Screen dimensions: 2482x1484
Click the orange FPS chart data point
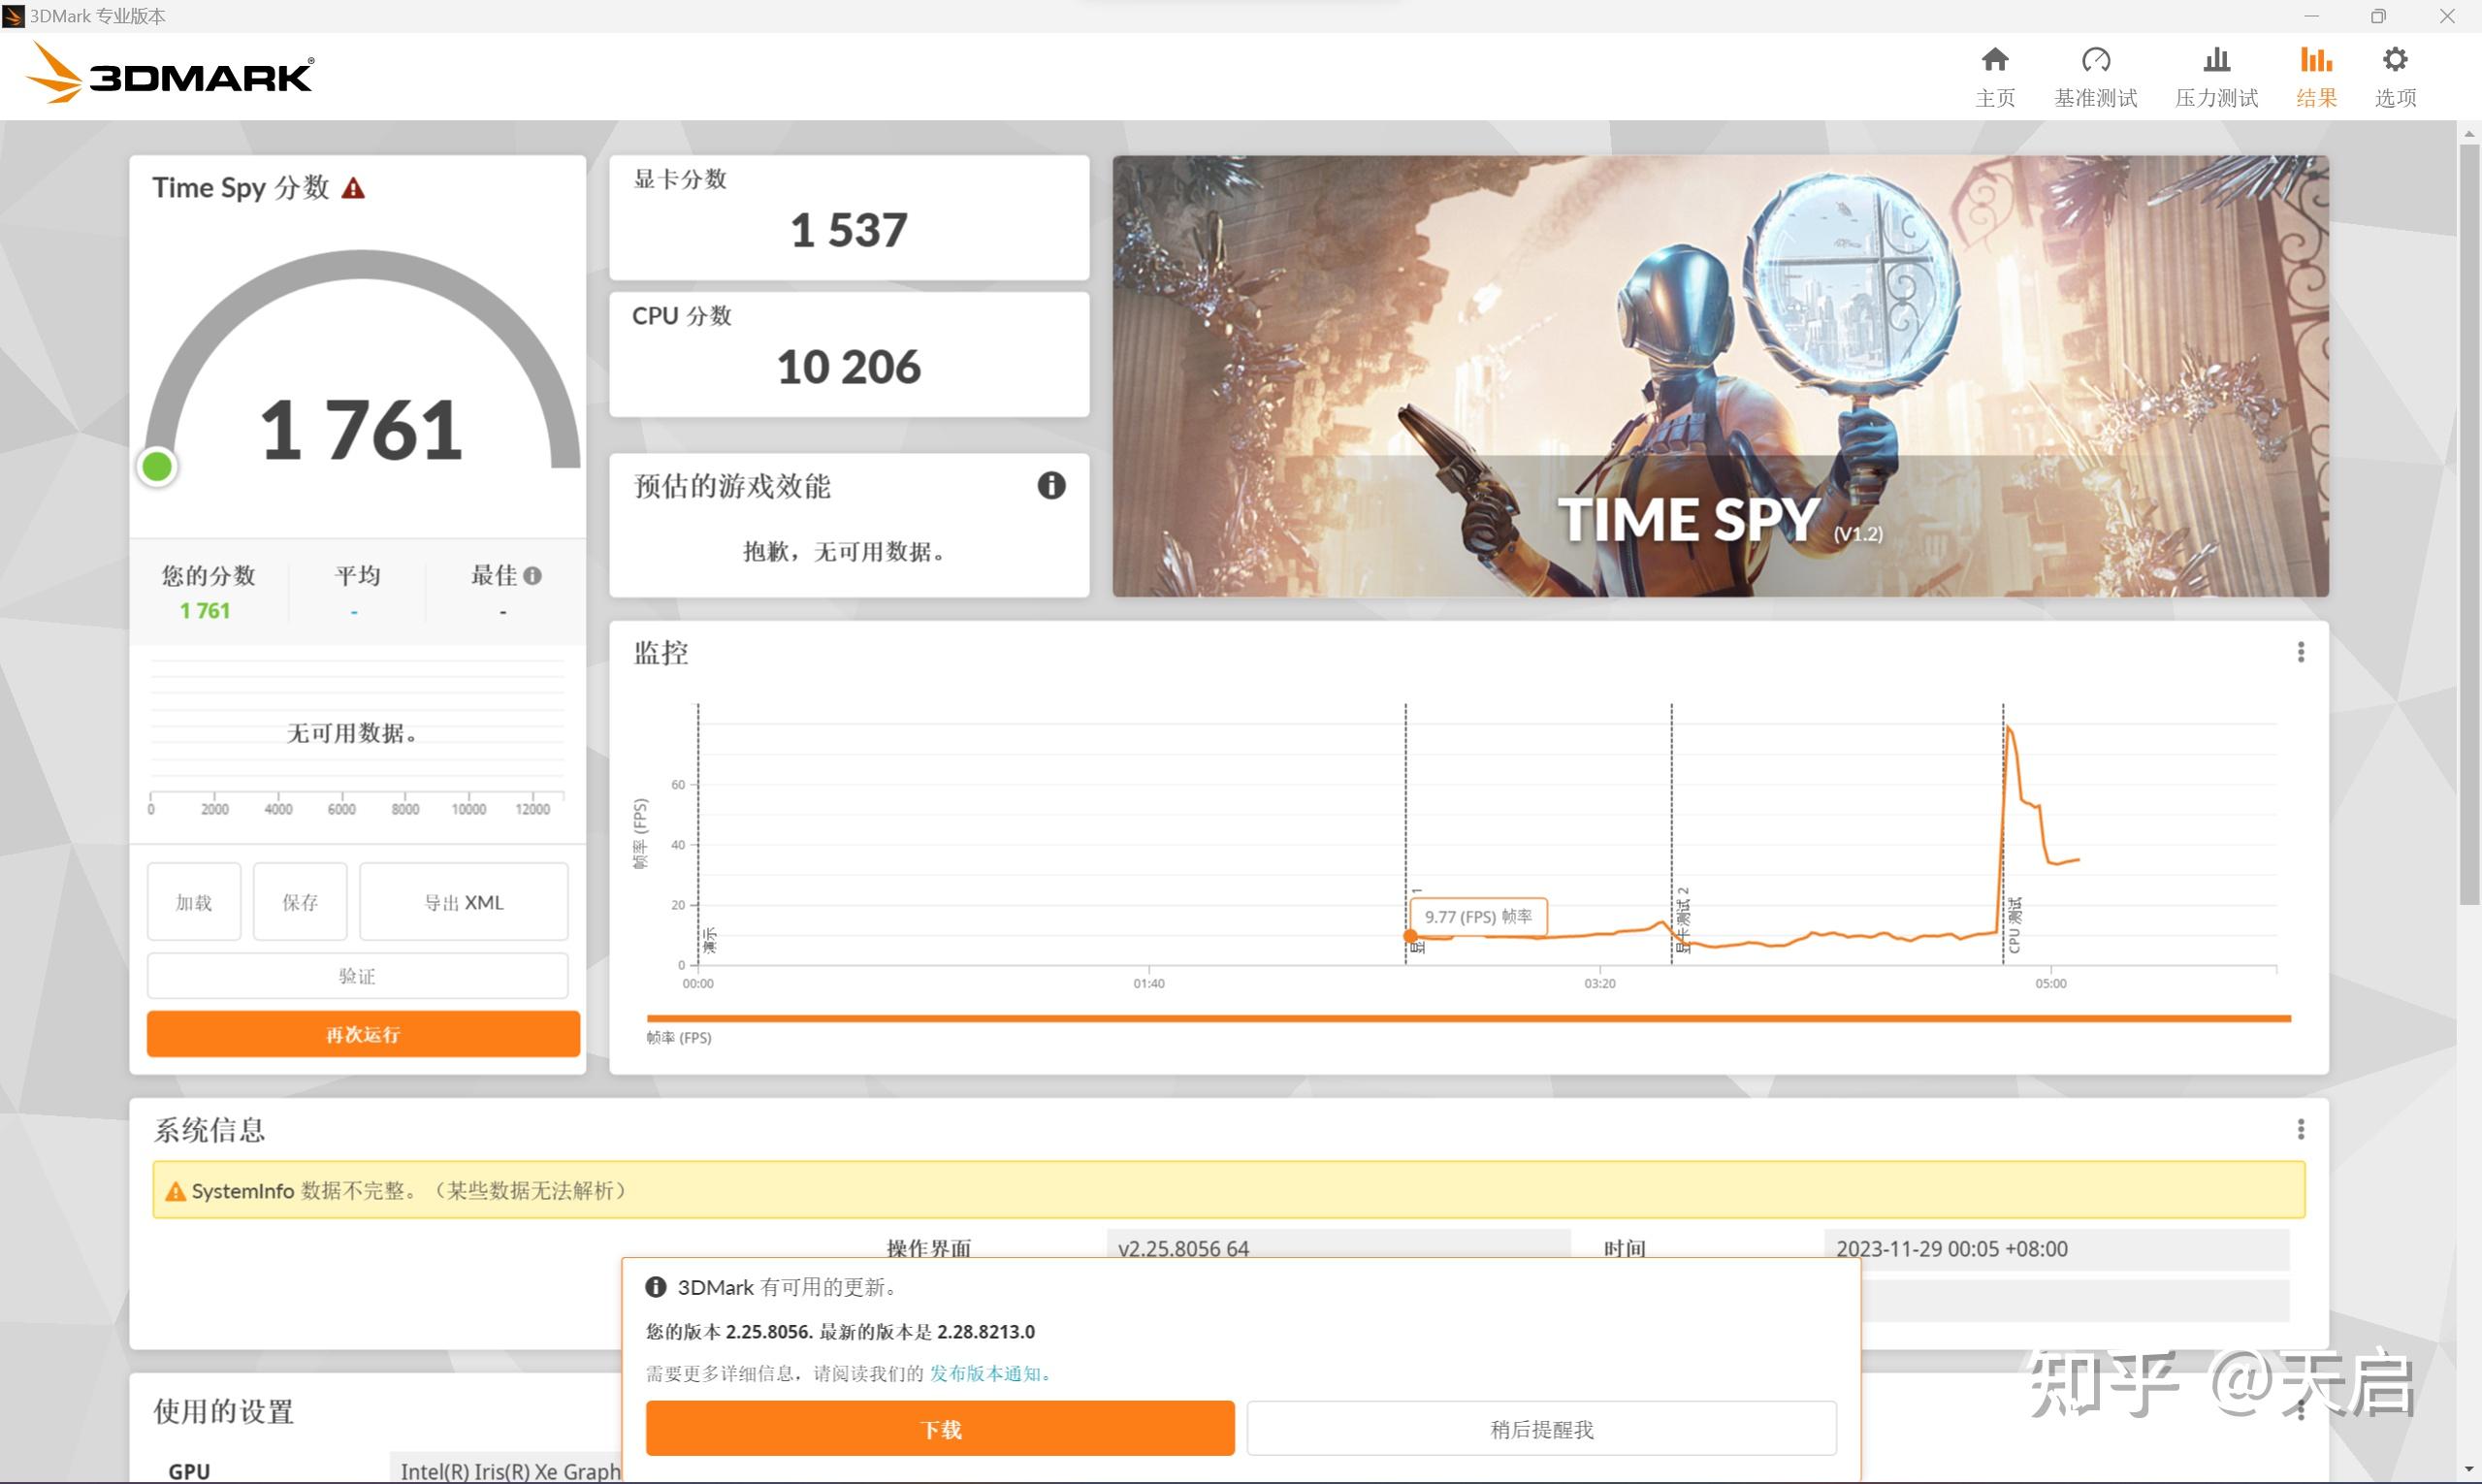tap(1410, 936)
